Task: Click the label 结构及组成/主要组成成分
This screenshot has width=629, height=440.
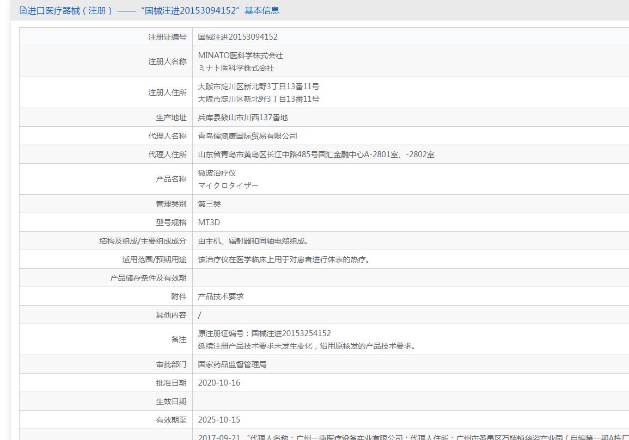Action: 143,241
